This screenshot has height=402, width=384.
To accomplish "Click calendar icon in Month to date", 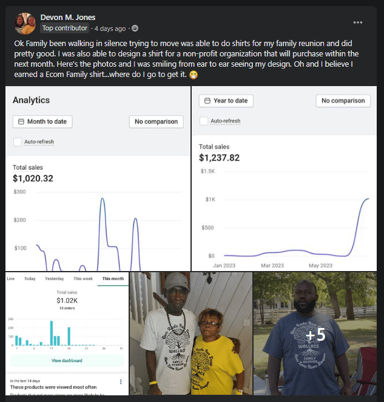I will pyautogui.click(x=21, y=121).
